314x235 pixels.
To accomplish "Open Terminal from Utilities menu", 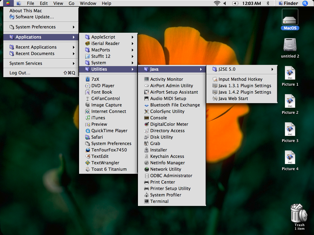I will coord(172,201).
